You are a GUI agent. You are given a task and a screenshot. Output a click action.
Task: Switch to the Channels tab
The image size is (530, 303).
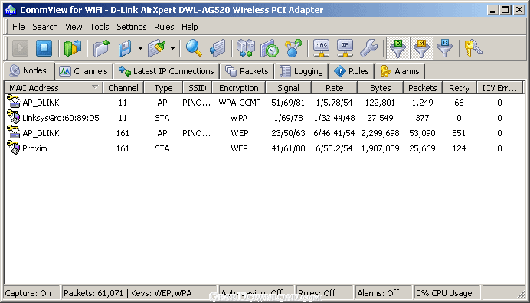(x=83, y=71)
